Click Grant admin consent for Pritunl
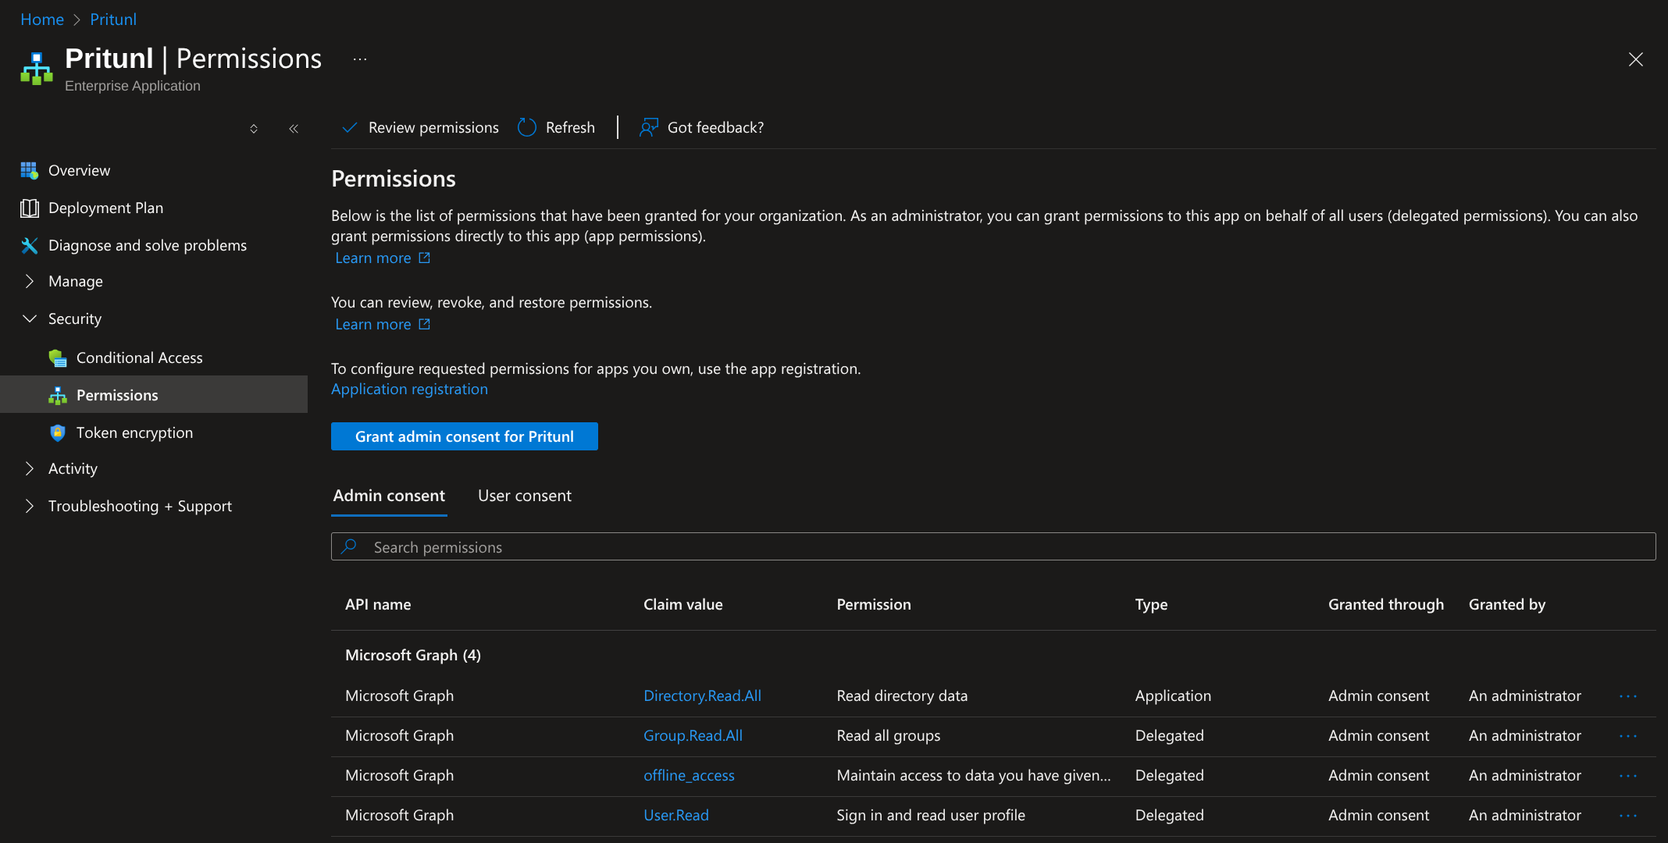Image resolution: width=1668 pixels, height=843 pixels. pyautogui.click(x=464, y=436)
